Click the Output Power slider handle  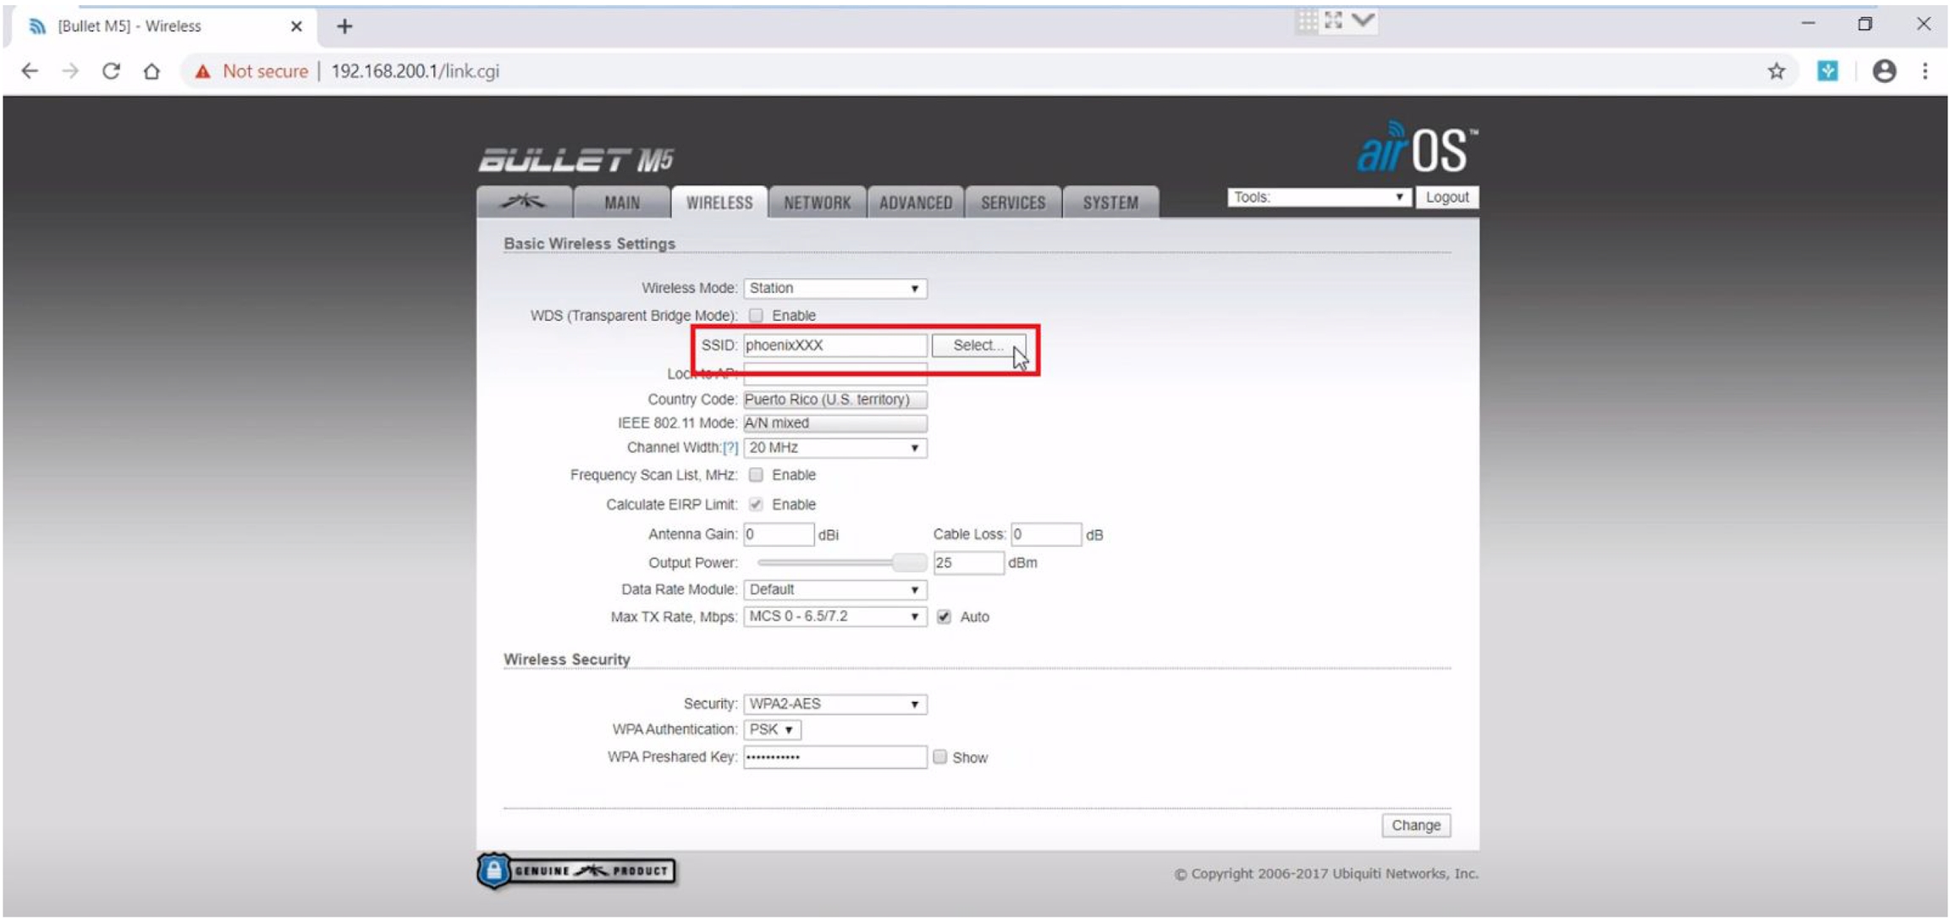coord(909,563)
